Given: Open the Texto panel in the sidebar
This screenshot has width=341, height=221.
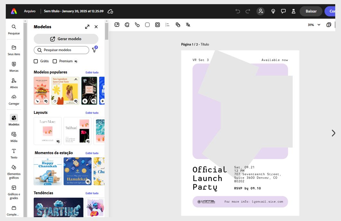Looking at the screenshot, I should pos(14,153).
